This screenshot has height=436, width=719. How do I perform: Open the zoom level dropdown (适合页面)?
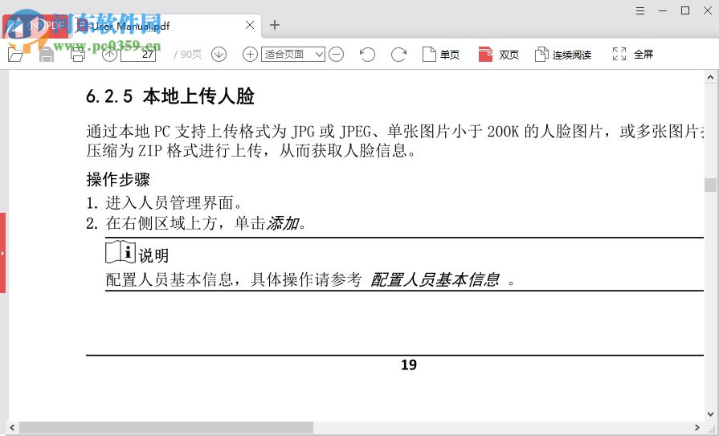pos(293,55)
